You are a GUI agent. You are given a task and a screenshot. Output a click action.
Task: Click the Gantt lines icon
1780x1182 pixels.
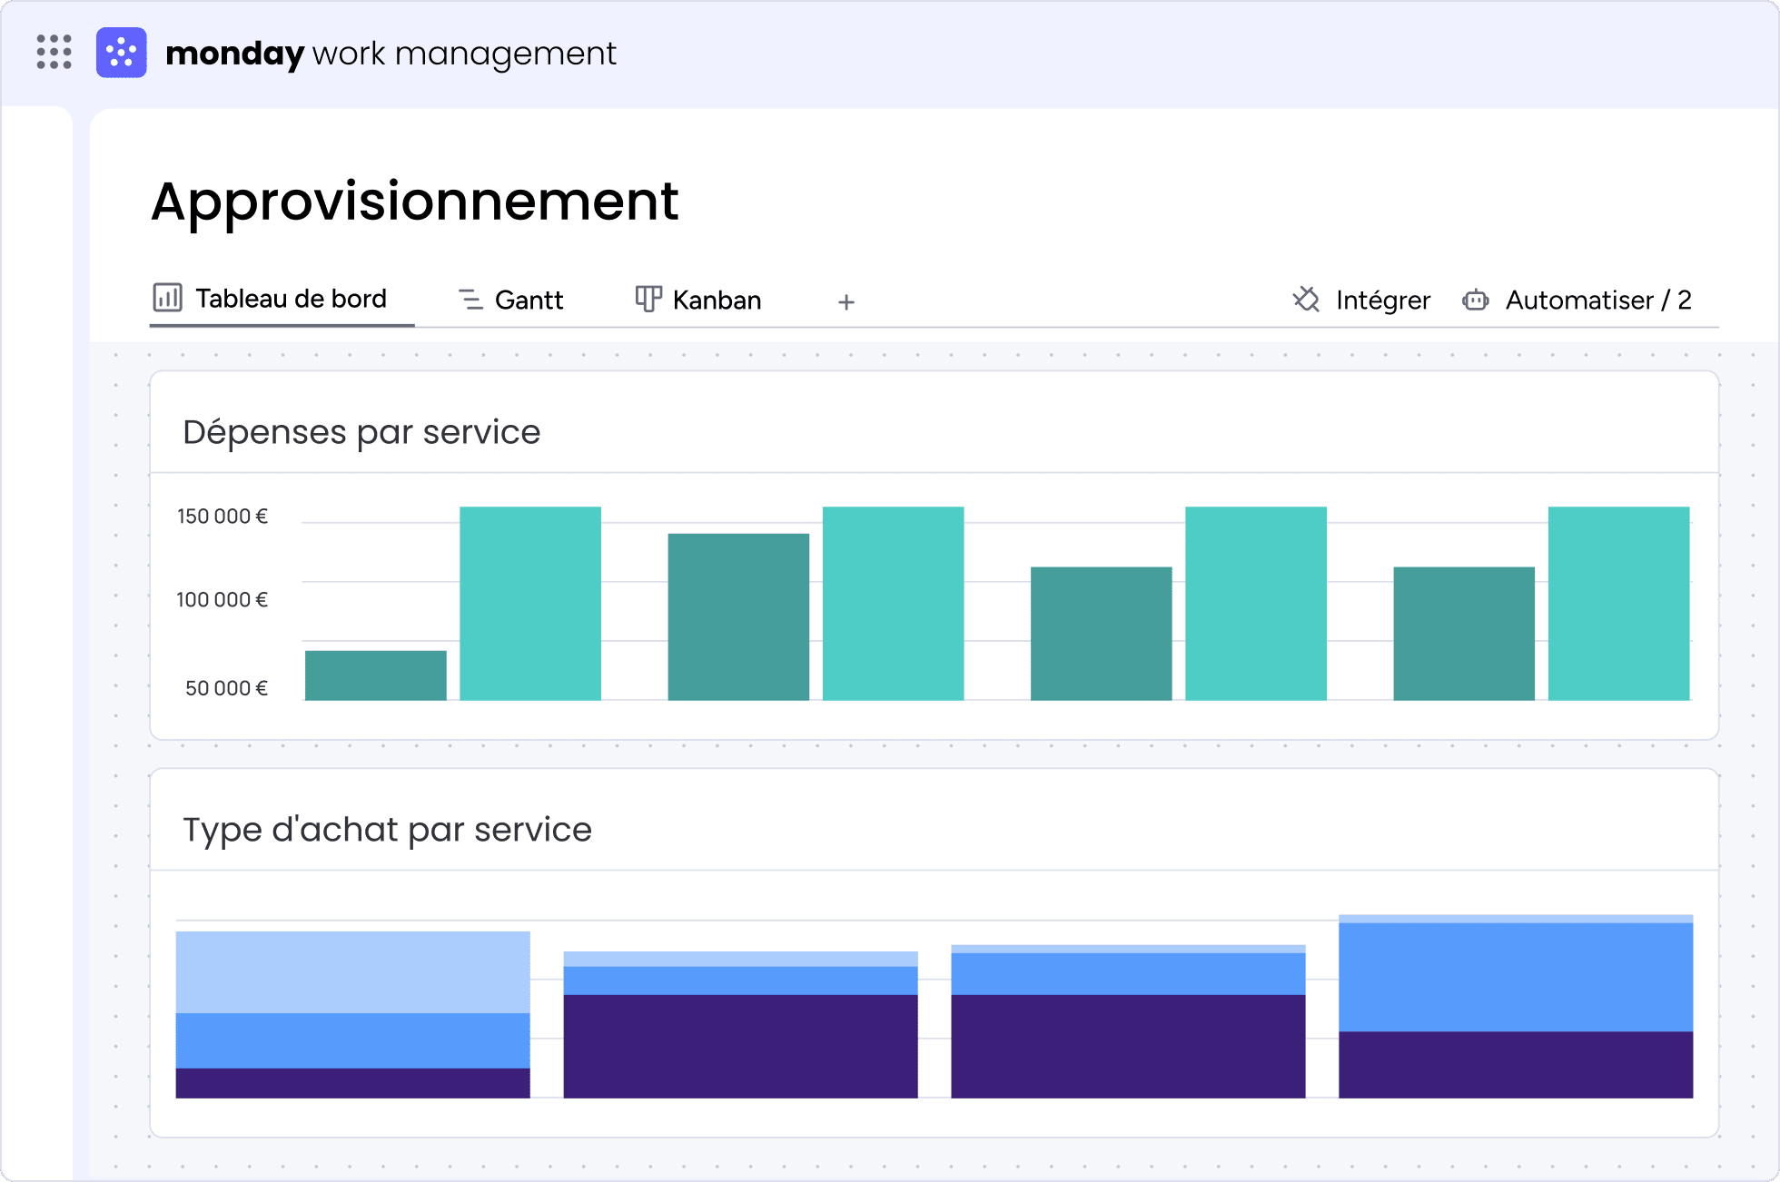coord(470,300)
